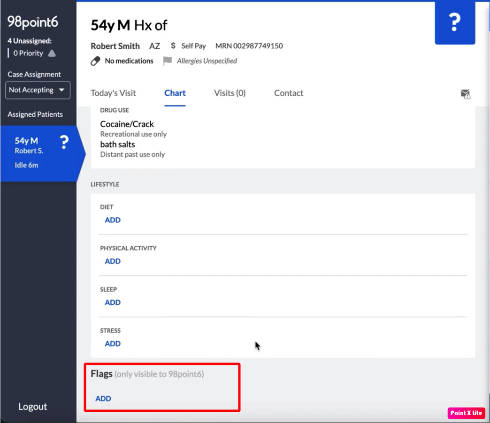Click the envelope alert message icon
This screenshot has width=490, height=423.
pyautogui.click(x=465, y=94)
